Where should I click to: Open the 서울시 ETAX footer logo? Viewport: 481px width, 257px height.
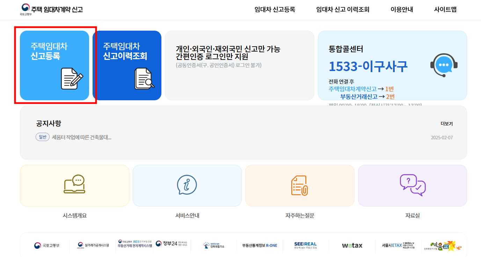398,245
